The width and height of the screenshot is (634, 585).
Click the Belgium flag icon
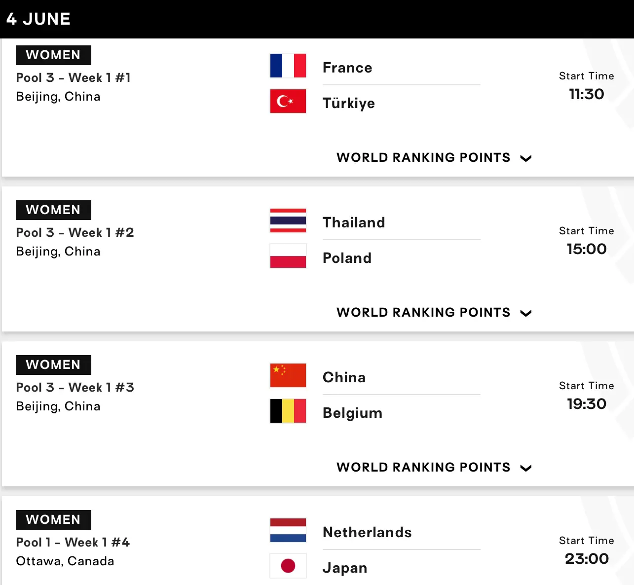pyautogui.click(x=288, y=411)
